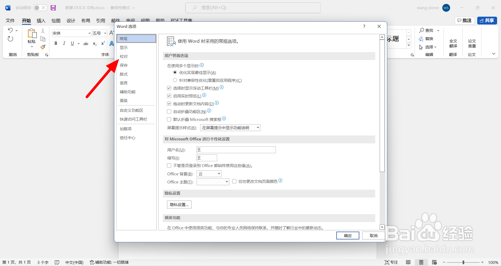Screen dimensions: 501x266
Task: Toggle show Mini Toolbar on selection checkbox
Action: pos(169,88)
